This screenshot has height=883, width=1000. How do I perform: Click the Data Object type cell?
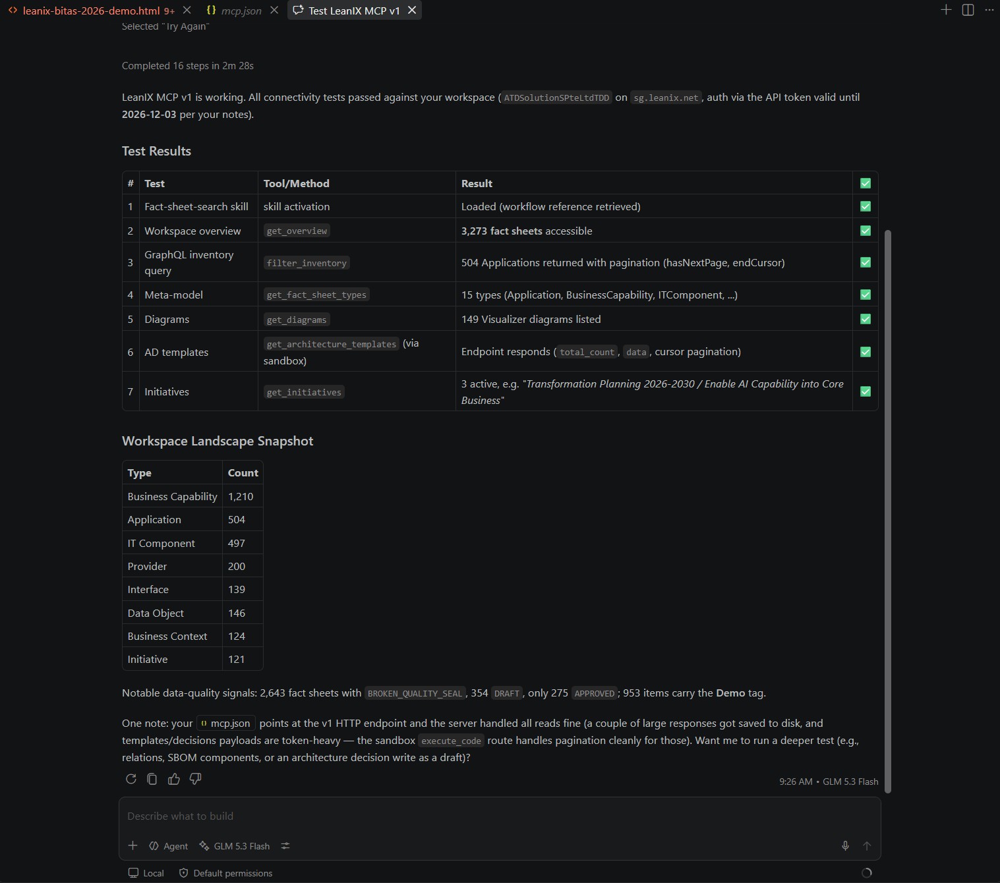[x=172, y=613]
